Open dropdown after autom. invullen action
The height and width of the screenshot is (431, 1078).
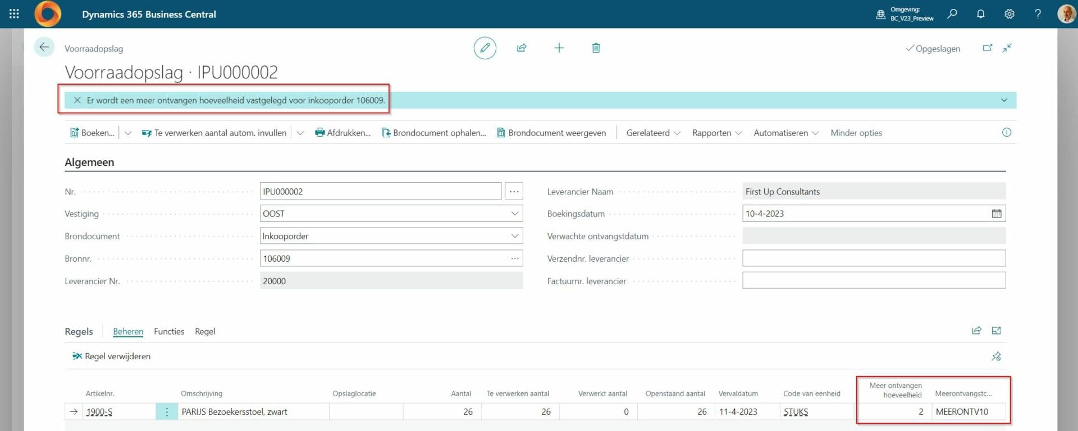[300, 133]
